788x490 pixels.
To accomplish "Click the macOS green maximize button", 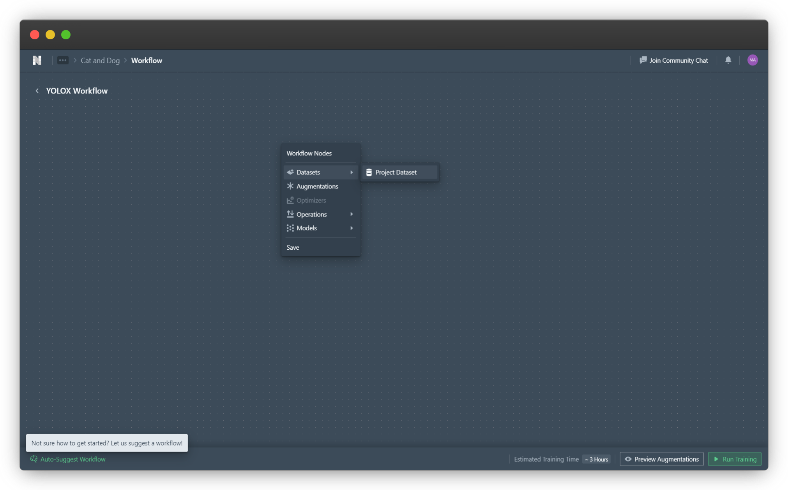I will click(x=66, y=35).
